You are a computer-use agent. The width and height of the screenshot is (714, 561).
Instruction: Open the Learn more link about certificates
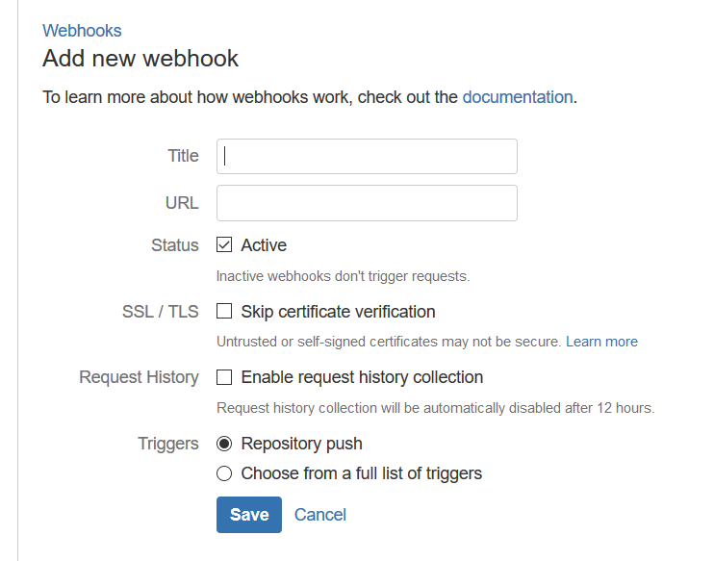(601, 342)
